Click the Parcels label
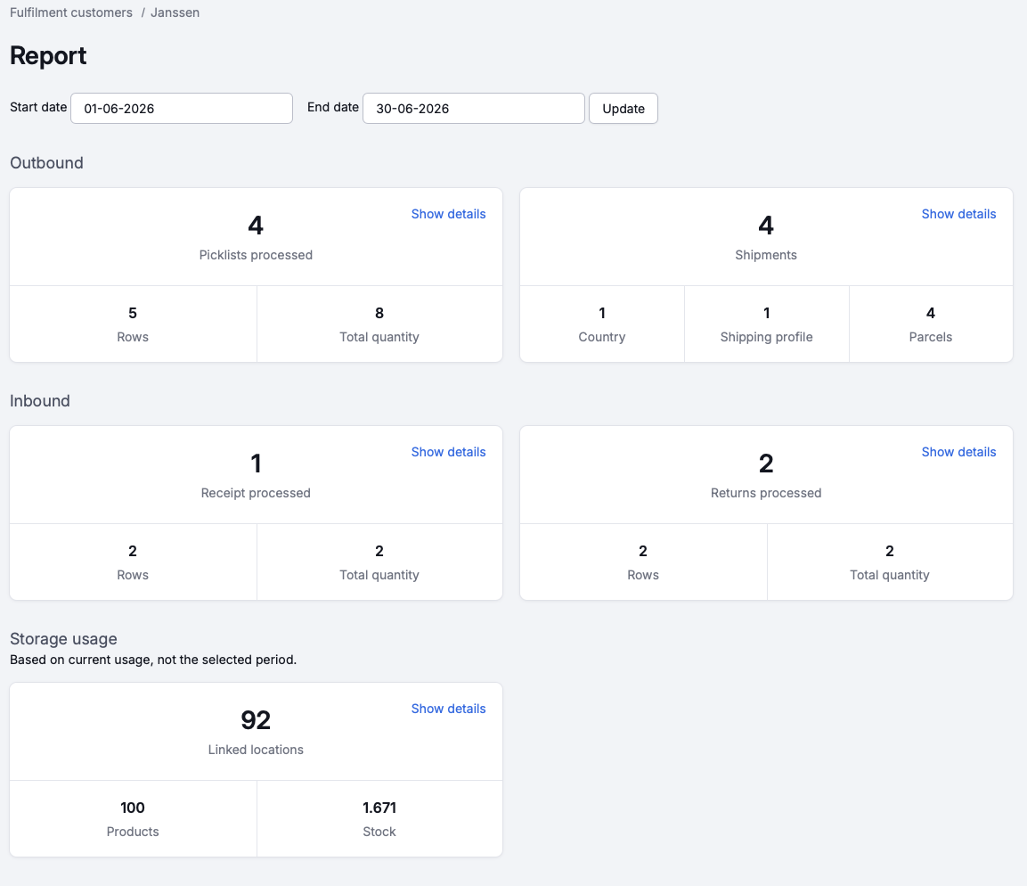The height and width of the screenshot is (886, 1027). (x=931, y=337)
